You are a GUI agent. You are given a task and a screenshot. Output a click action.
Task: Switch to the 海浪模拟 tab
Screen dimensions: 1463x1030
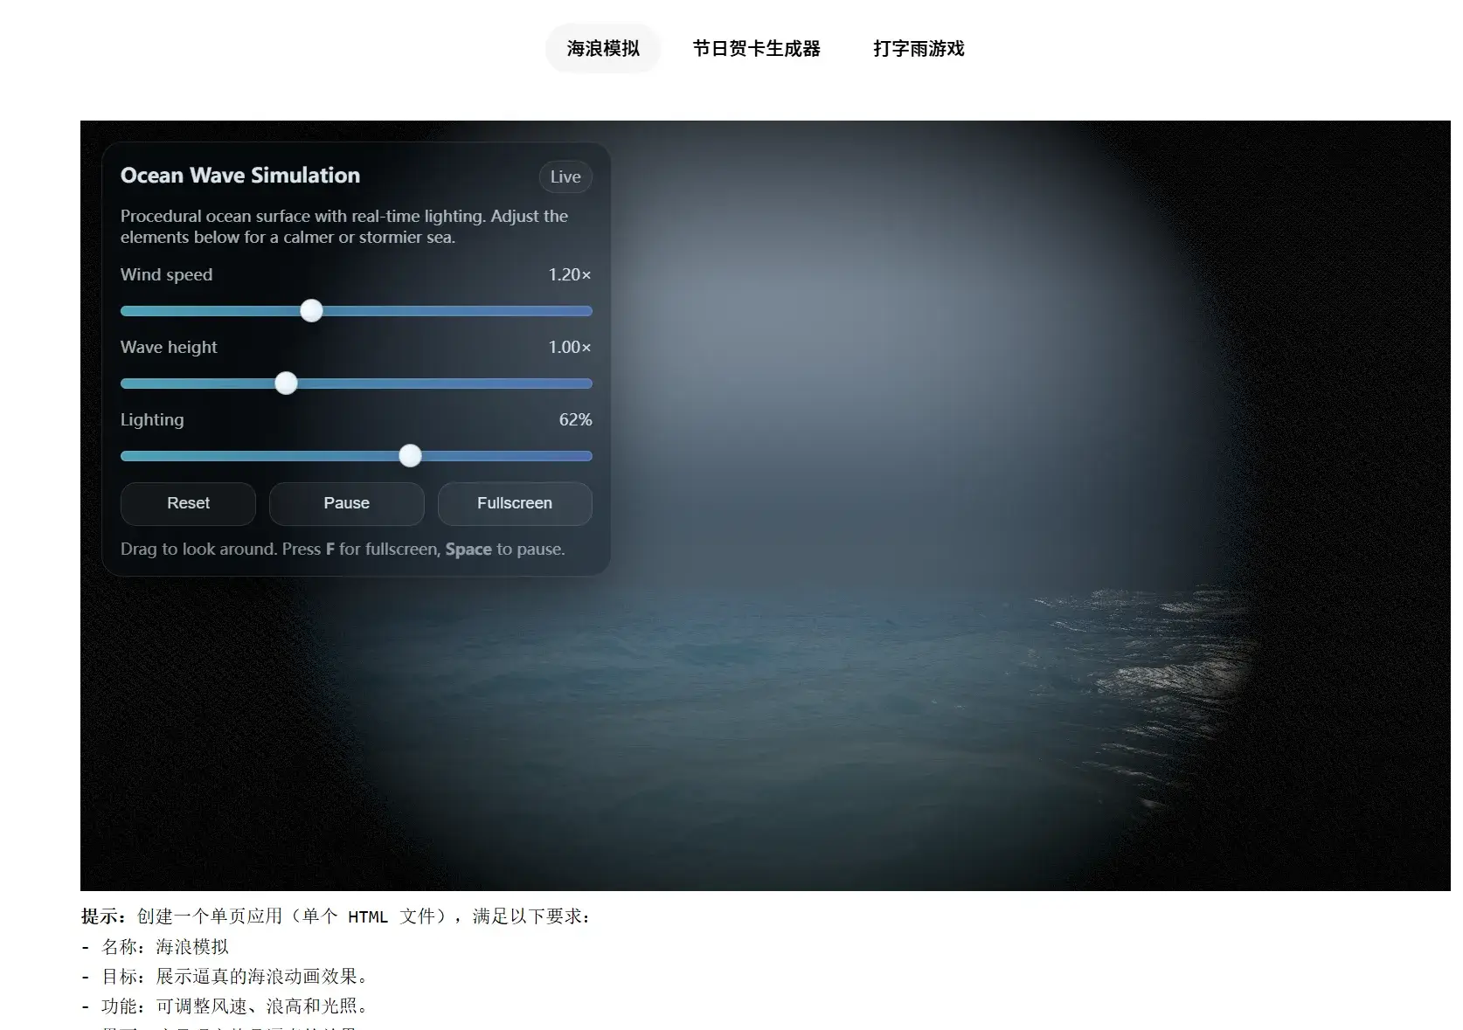click(602, 49)
